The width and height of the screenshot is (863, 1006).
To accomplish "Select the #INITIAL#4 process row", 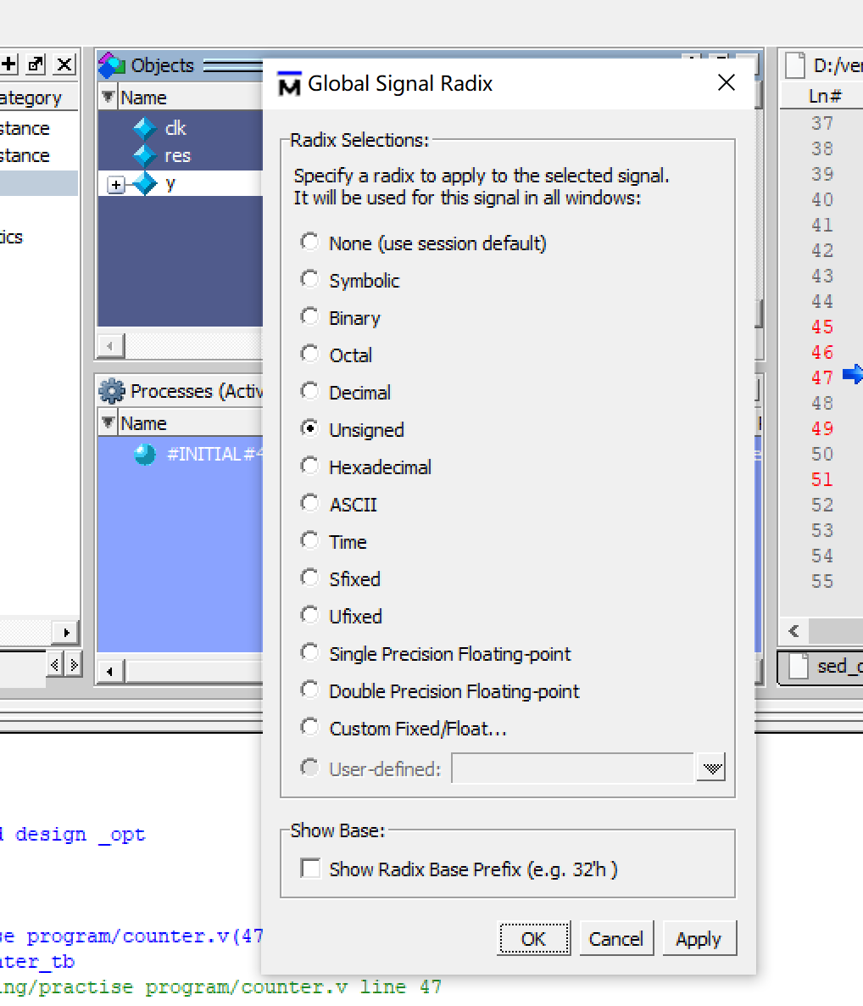I will [x=181, y=455].
